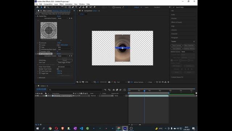Open the Active Camera view dropdown

click(140, 82)
